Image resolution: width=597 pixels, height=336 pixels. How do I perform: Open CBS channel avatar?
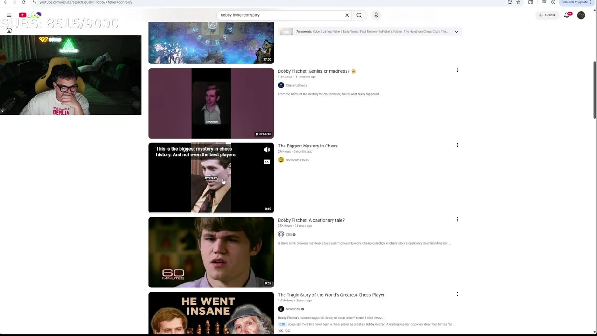coord(281,235)
